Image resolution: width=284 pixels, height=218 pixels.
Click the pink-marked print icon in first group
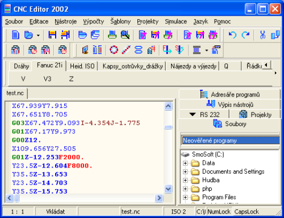coord(168,35)
